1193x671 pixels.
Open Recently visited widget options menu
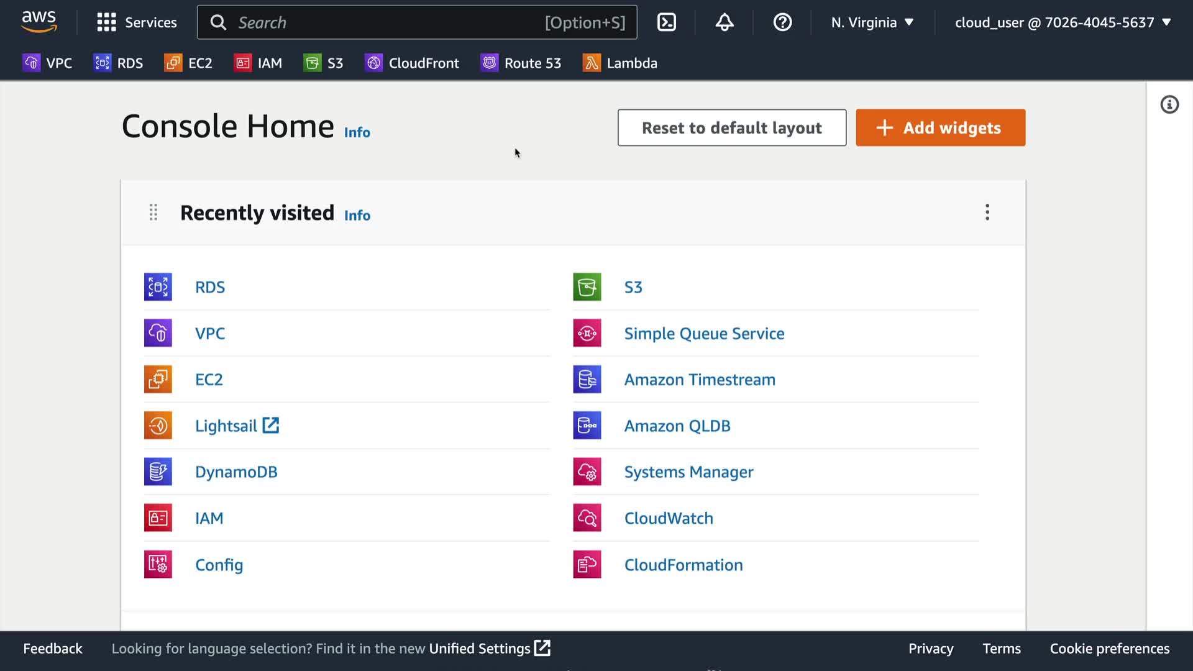coord(987,212)
